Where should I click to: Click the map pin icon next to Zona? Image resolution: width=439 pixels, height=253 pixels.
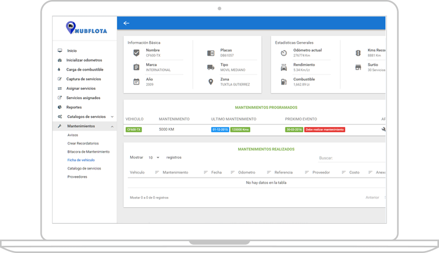210,82
